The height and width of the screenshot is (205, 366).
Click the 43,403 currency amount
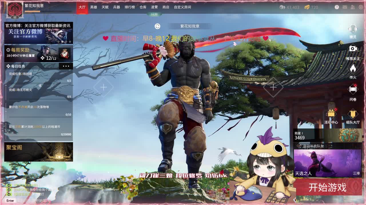pos(293,7)
